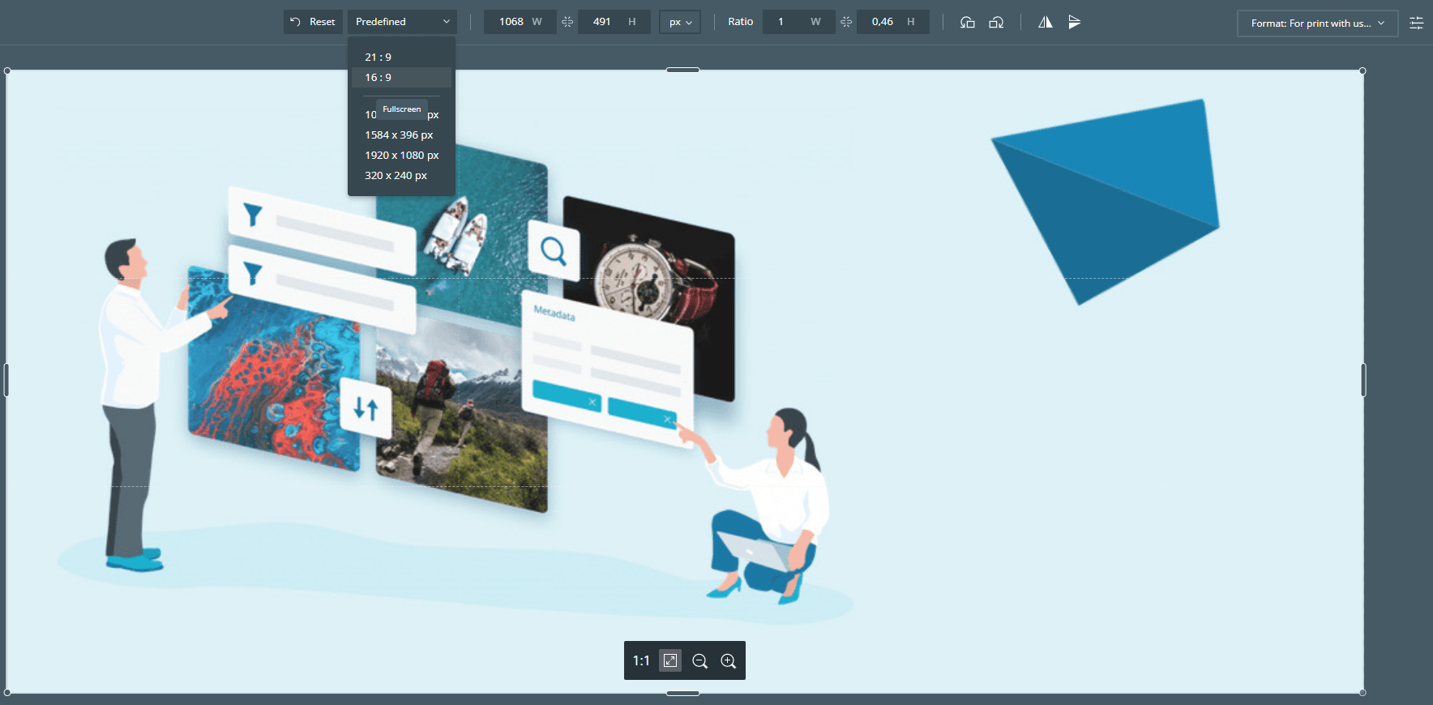Open the settings sliders icon beside Format
The image size is (1433, 705).
(x=1416, y=23)
